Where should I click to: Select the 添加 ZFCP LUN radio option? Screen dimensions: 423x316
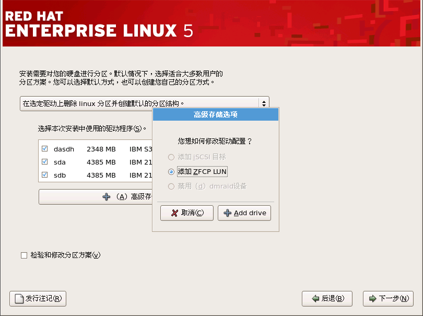click(x=171, y=172)
